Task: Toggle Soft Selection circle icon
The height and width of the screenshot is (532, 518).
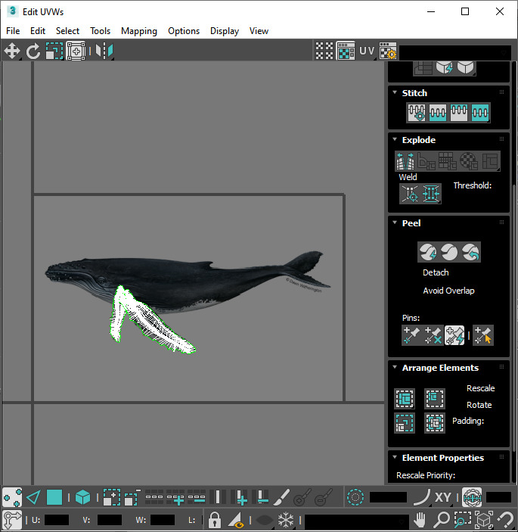Action: coord(355,498)
